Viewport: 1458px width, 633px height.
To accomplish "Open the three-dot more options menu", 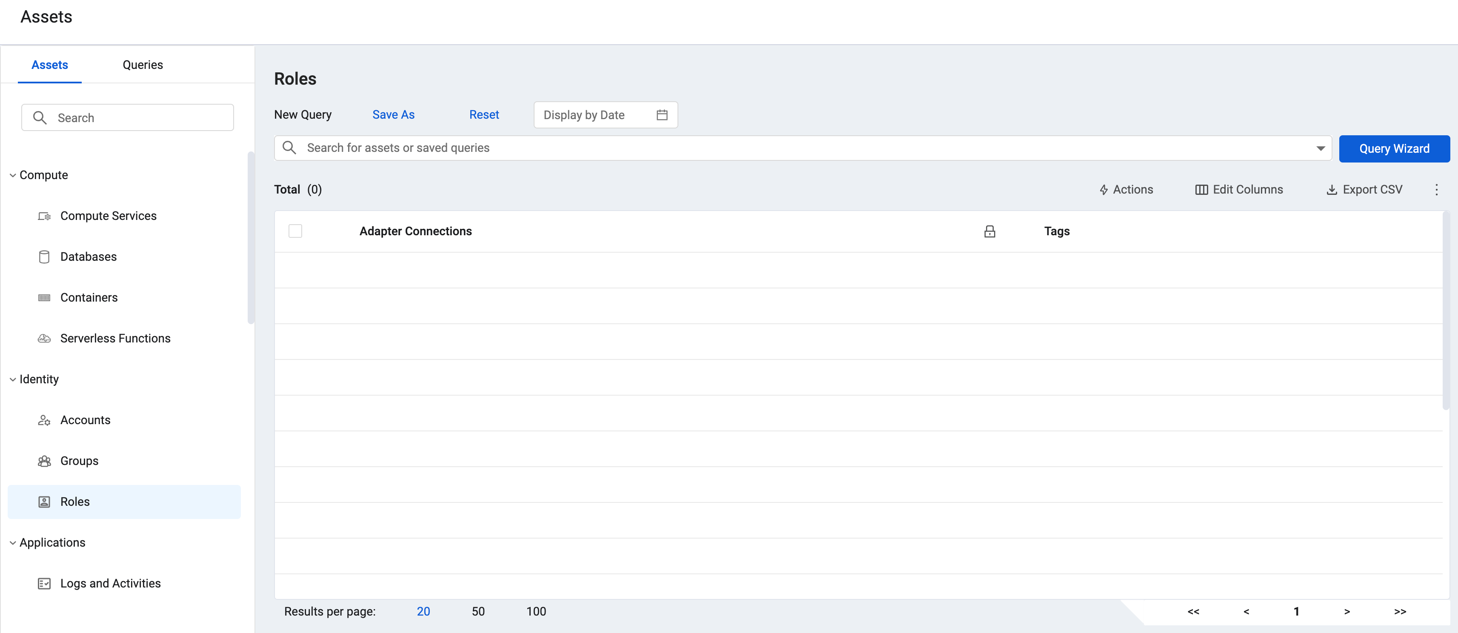I will [1436, 189].
